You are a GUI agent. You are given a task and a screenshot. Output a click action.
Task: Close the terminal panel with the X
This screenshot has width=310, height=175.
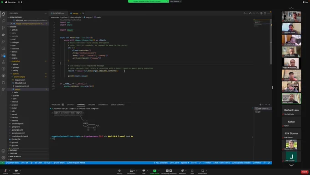pos(269,105)
